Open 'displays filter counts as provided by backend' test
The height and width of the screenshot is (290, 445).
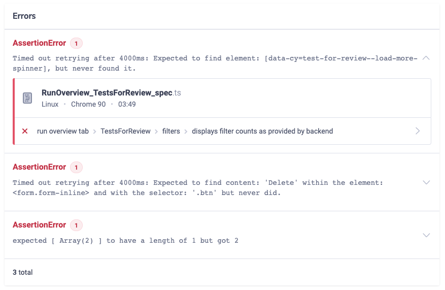(262, 131)
